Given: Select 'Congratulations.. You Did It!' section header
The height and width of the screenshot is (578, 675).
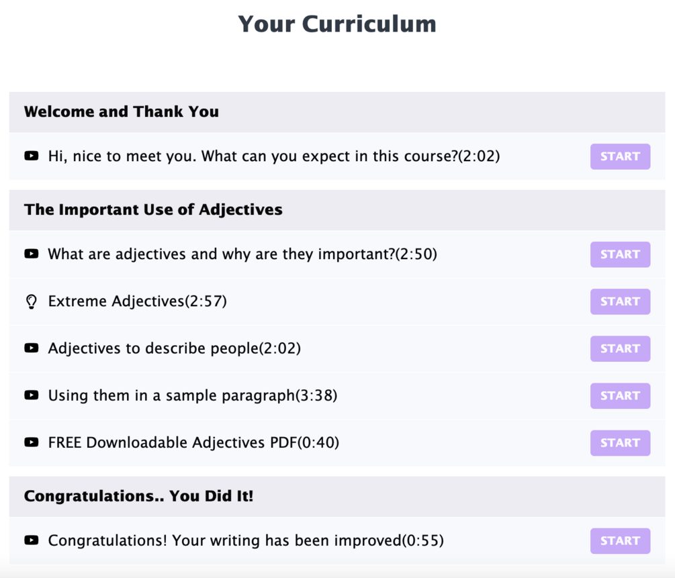Looking at the screenshot, I should tap(139, 497).
